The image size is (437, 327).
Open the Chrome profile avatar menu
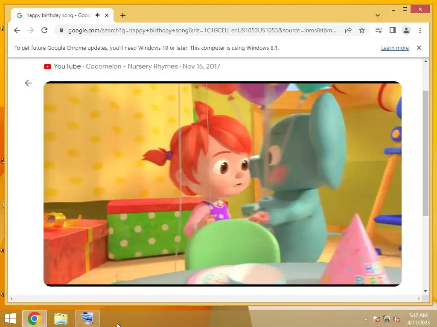pos(406,30)
